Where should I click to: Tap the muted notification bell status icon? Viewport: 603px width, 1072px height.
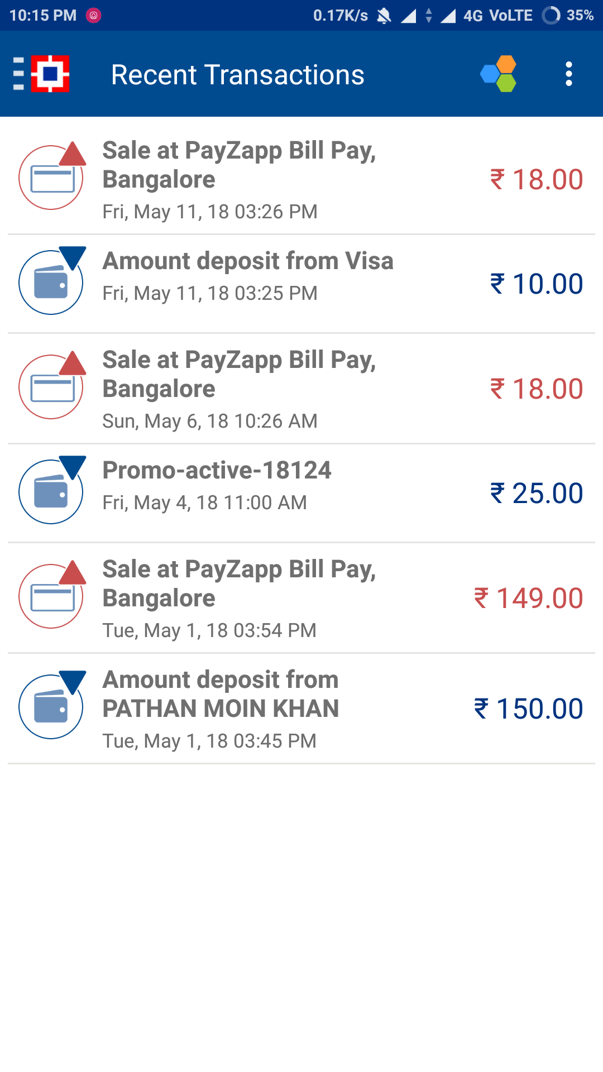tap(384, 16)
